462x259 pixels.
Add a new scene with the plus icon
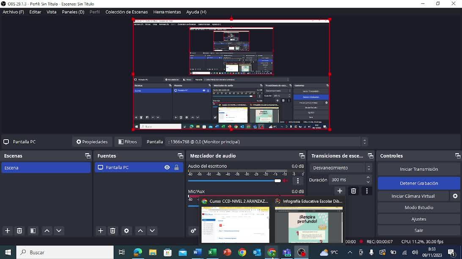(7, 231)
